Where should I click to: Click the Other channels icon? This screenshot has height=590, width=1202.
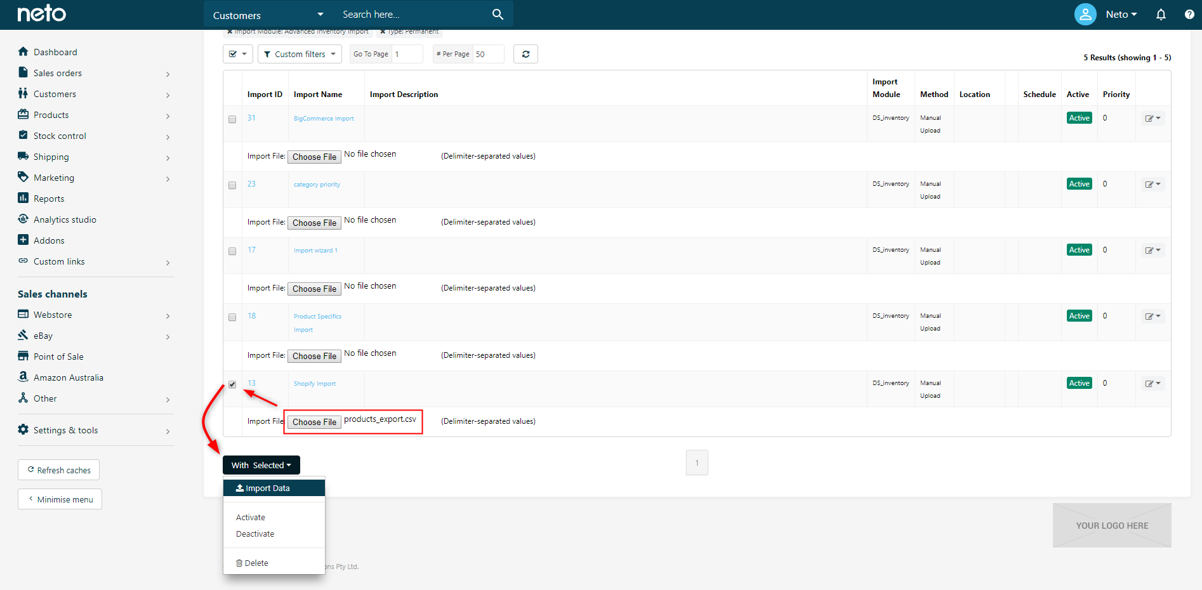pos(23,398)
